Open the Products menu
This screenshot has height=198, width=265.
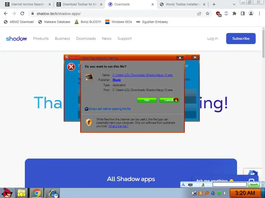click(x=41, y=39)
